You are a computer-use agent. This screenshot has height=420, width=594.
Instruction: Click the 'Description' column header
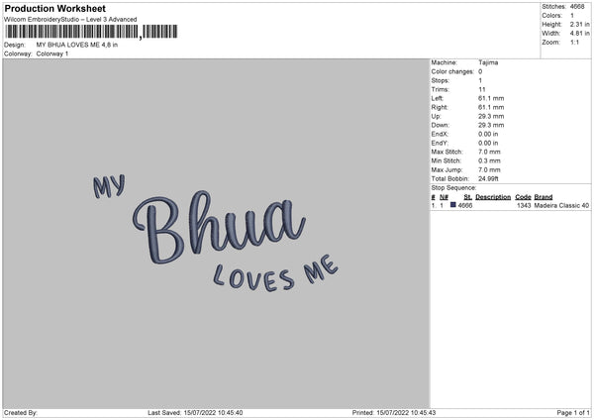(x=493, y=197)
